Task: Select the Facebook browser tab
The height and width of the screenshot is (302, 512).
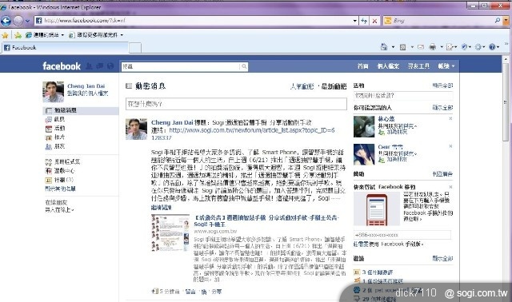Action: pyautogui.click(x=65, y=48)
